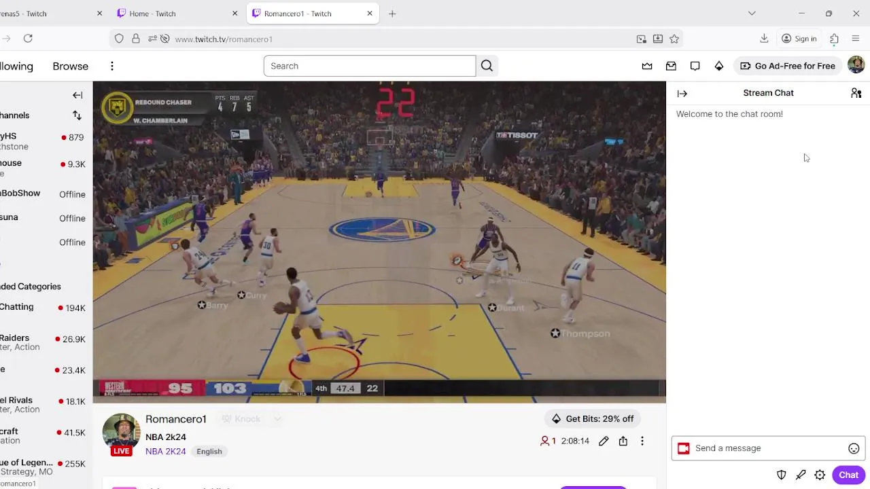The height and width of the screenshot is (489, 870).
Task: Click the tracking protection shield icon
Action: pyautogui.click(x=119, y=39)
